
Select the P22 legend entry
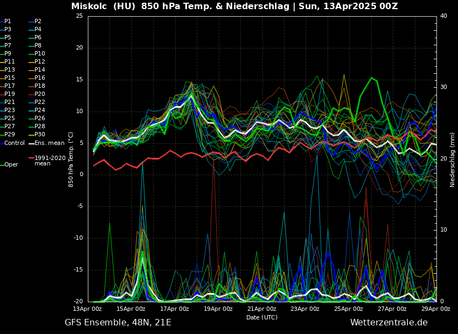tap(39, 102)
